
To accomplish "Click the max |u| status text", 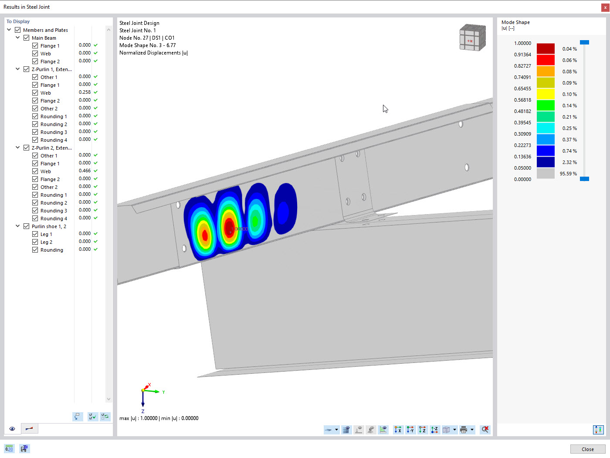I will pos(159,418).
